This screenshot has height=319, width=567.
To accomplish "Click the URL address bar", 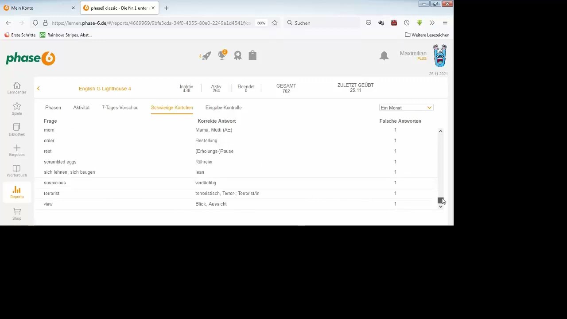I will 151,23.
